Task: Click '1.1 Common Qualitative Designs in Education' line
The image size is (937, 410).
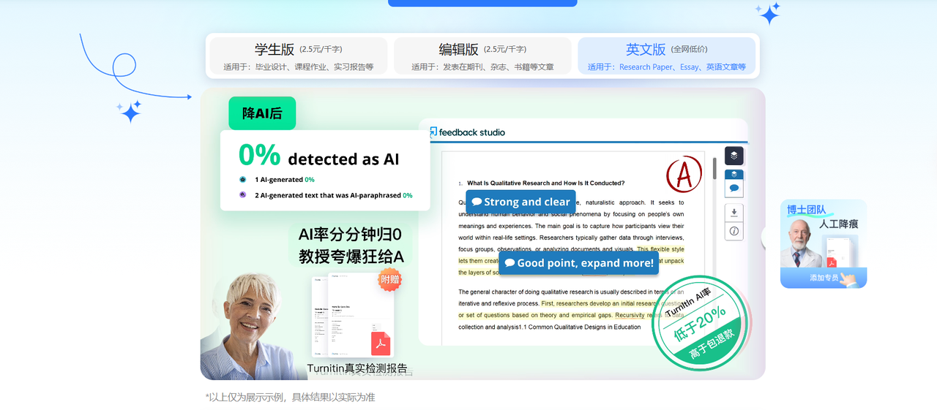Action: (x=580, y=327)
